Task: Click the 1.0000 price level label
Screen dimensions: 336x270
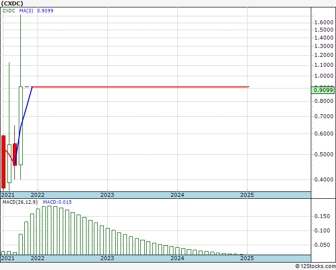Action: (x=324, y=76)
